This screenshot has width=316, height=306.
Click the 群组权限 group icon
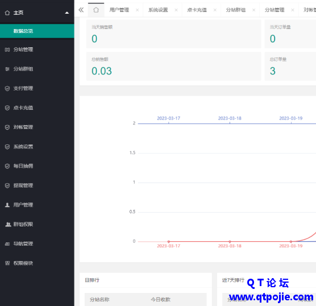(8, 224)
